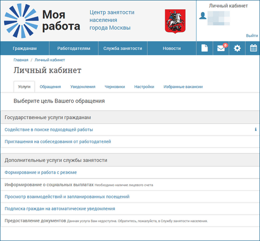Open Подписка граждан на автоматические уведомления
The image size is (260, 241).
coord(60,209)
